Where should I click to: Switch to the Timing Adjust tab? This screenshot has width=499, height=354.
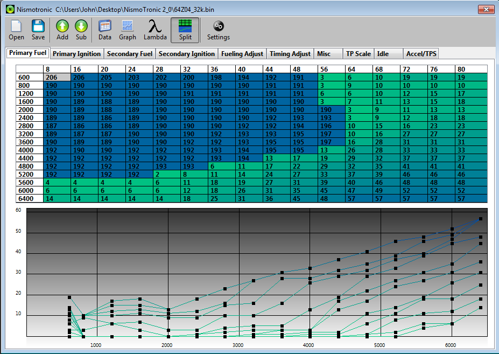pyautogui.click(x=290, y=54)
